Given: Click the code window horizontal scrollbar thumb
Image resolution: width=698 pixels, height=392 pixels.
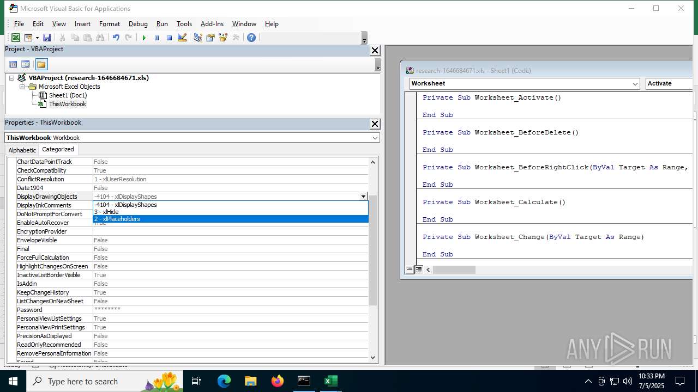Looking at the screenshot, I should tap(454, 269).
